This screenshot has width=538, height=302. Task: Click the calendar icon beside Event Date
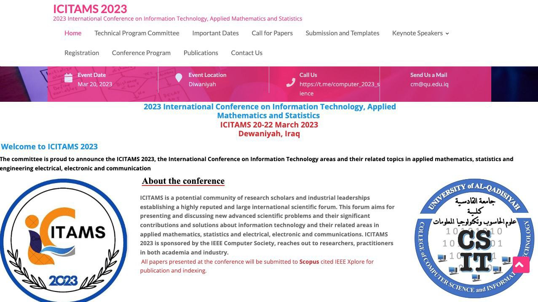68,78
